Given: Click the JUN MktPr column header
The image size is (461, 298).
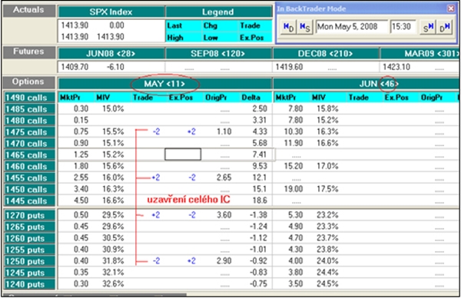Looking at the screenshot, I should 286,98.
